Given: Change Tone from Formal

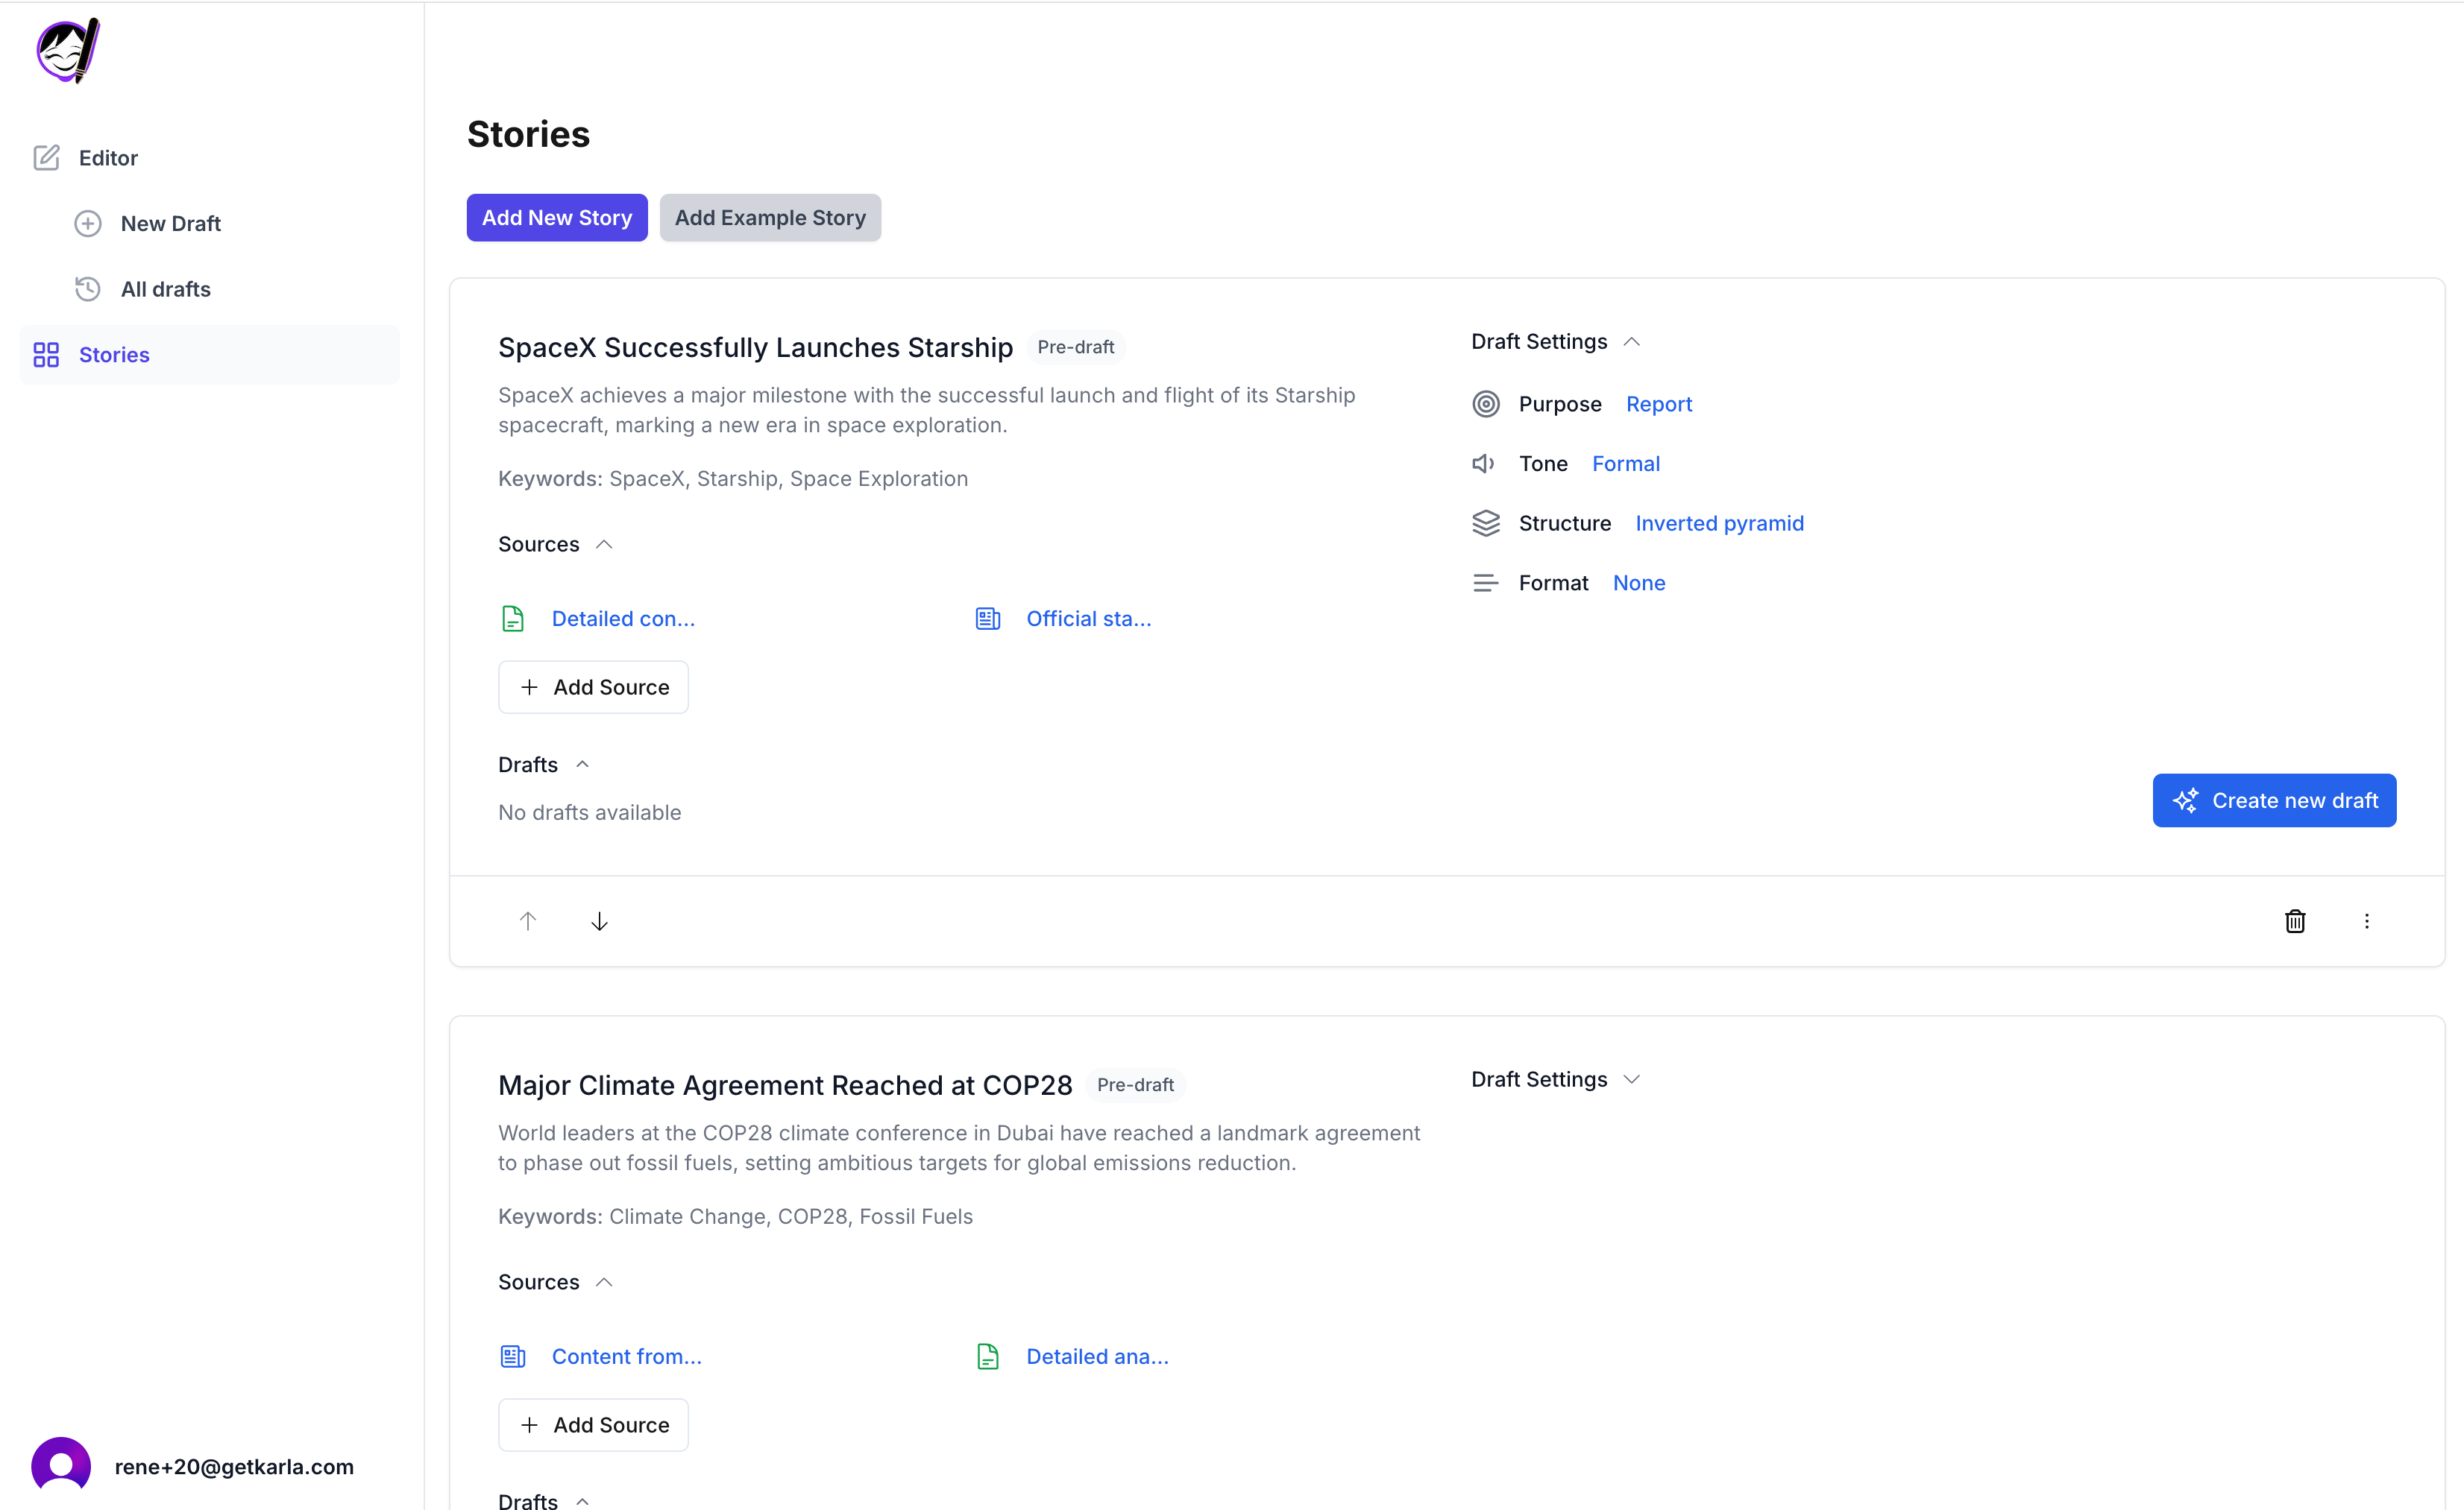Looking at the screenshot, I should pyautogui.click(x=1625, y=464).
